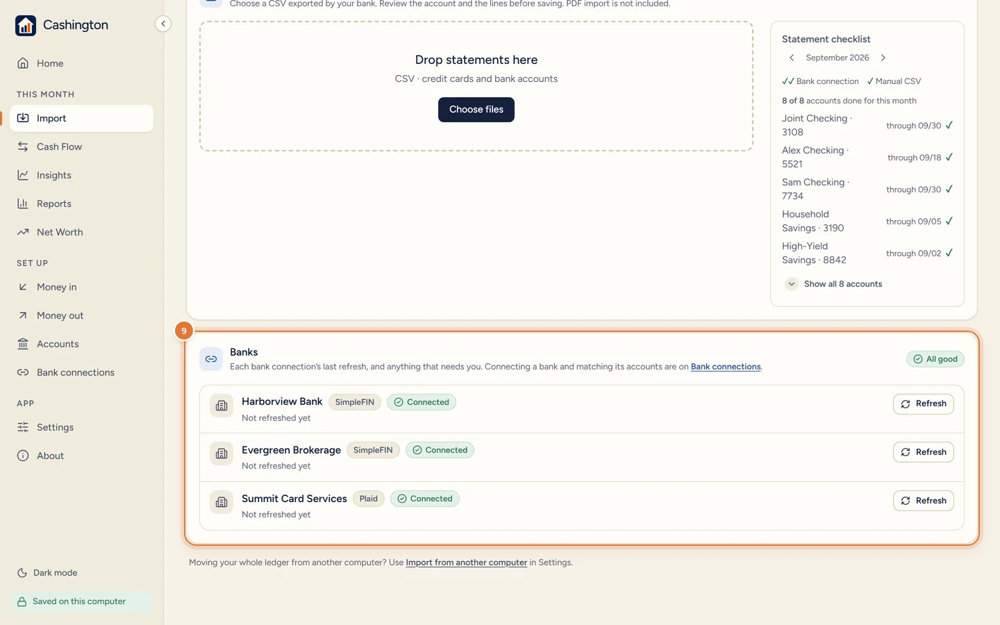Open the Home page
The image size is (1000, 625).
[81, 63]
